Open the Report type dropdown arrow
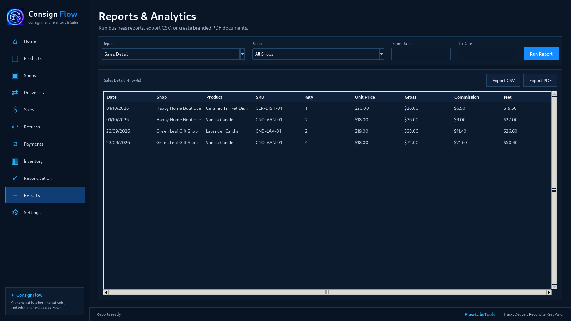Screen dimensions: 571x321 click(242, 54)
